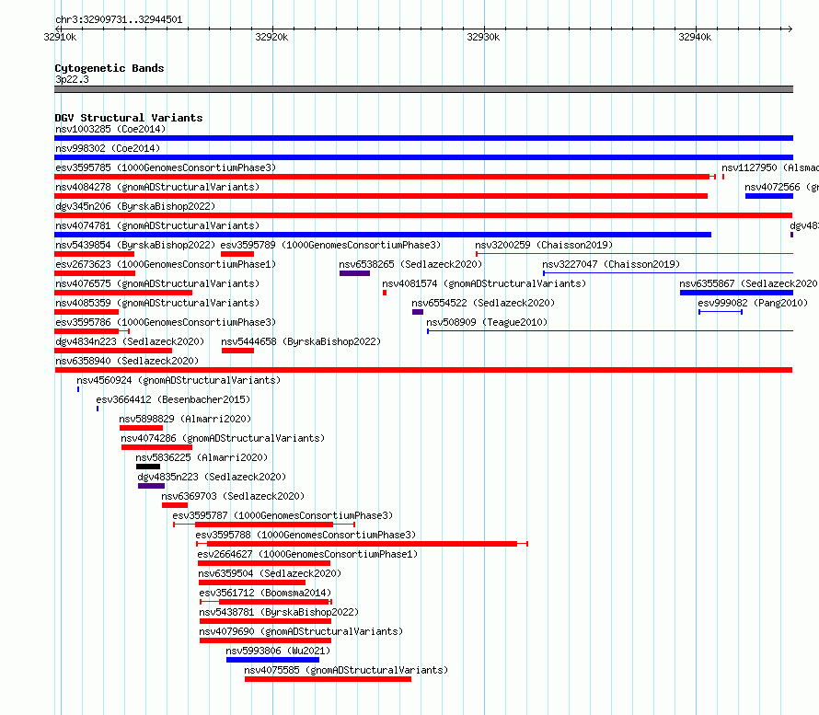
Task: Click nsv4074286 gnomAD variant label
Action: pos(223,438)
